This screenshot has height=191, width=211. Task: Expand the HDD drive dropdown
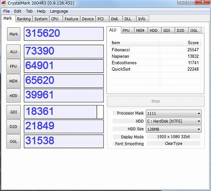click(x=173, y=121)
